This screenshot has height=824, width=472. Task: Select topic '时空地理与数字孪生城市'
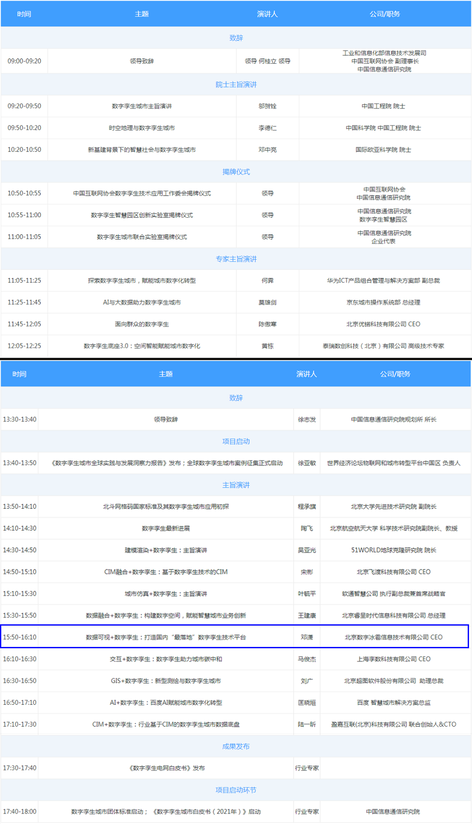pyautogui.click(x=142, y=128)
